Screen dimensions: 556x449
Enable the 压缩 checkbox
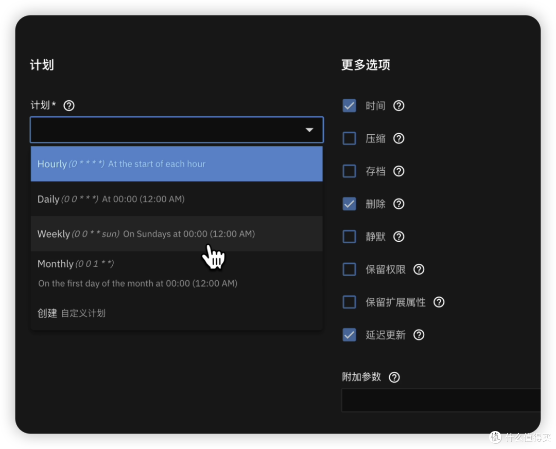[x=349, y=138]
